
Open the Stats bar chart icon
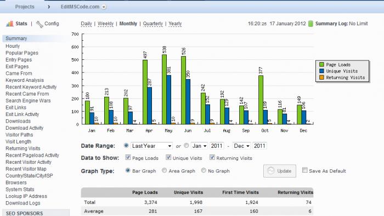[10, 24]
